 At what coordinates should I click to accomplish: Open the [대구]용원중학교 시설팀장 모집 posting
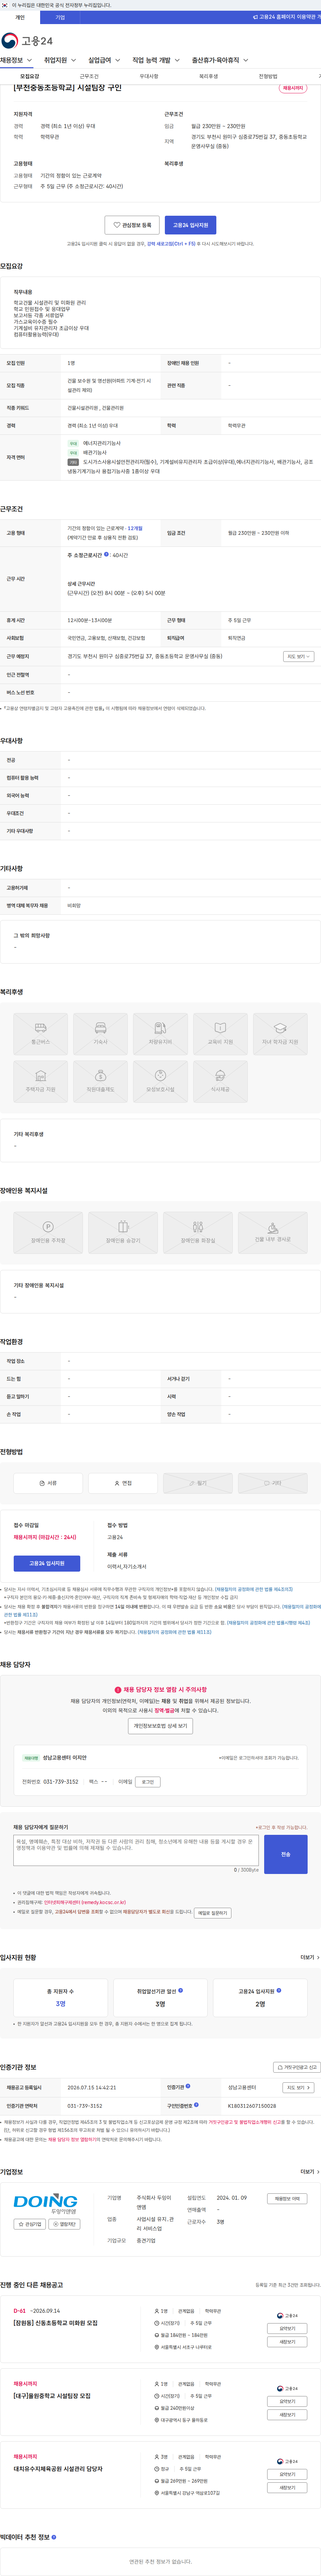click(x=52, y=2396)
